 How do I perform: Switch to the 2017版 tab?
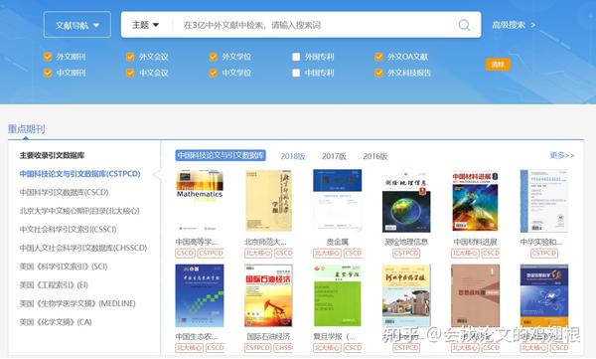coord(334,156)
